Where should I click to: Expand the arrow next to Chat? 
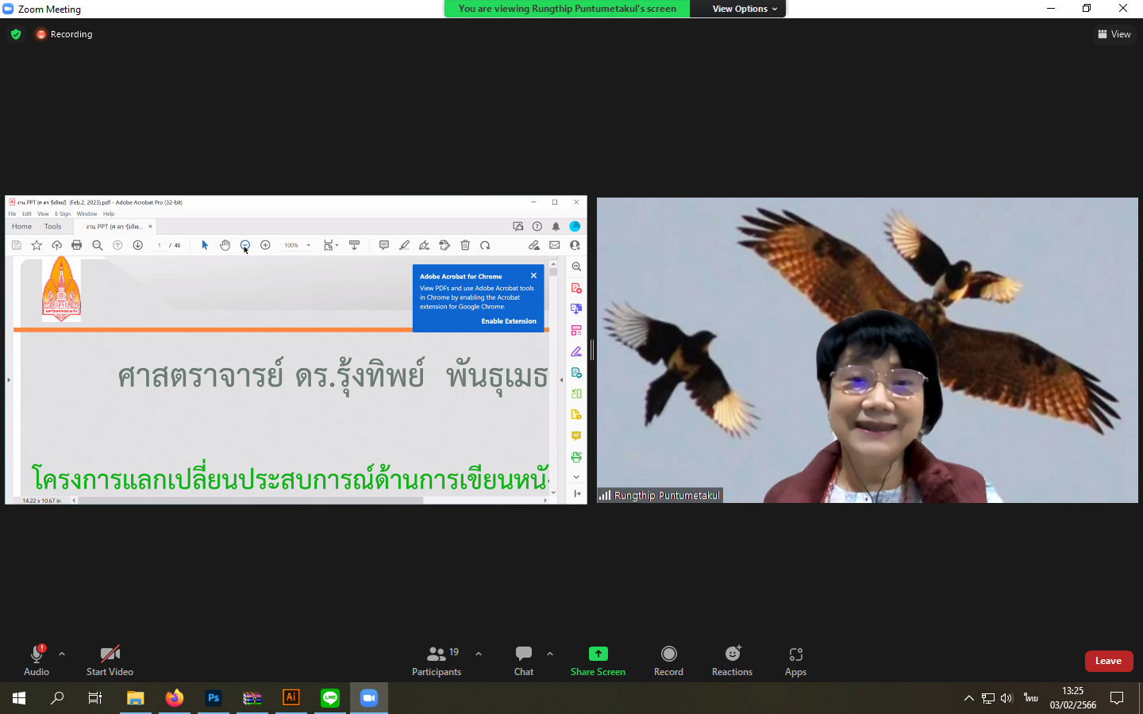(x=550, y=654)
